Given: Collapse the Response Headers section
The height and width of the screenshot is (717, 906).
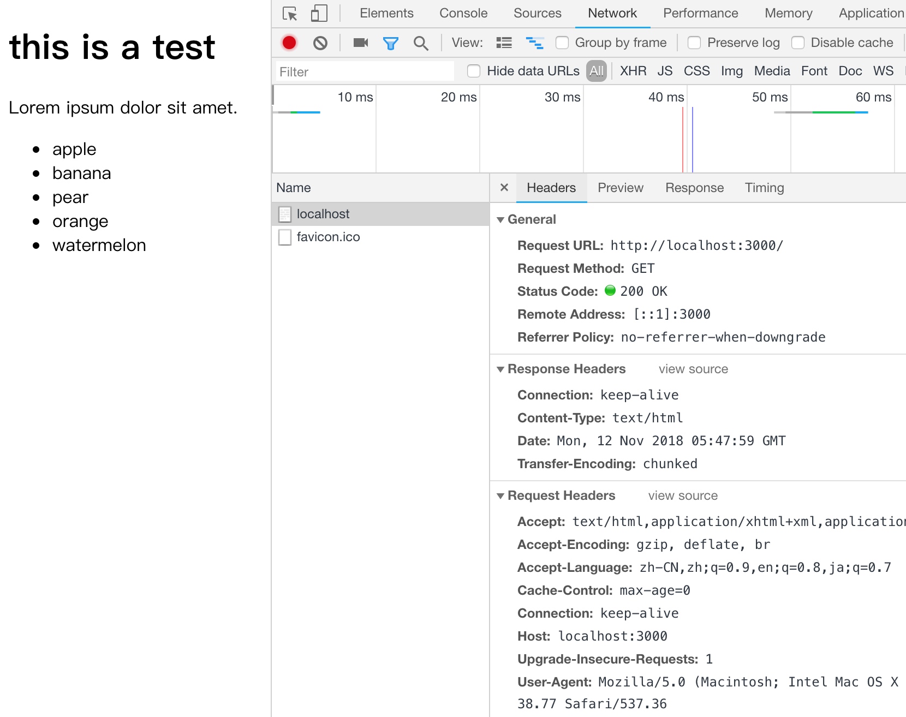Looking at the screenshot, I should click(500, 369).
